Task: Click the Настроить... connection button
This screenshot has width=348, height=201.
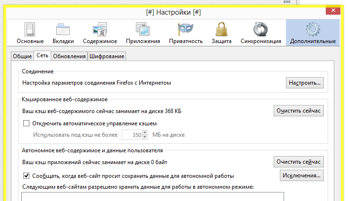Action: coord(304,83)
